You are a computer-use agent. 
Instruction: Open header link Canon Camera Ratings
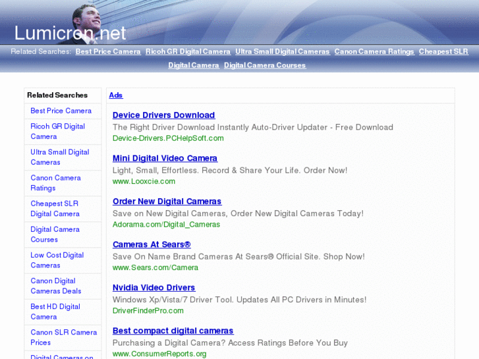pos(374,51)
